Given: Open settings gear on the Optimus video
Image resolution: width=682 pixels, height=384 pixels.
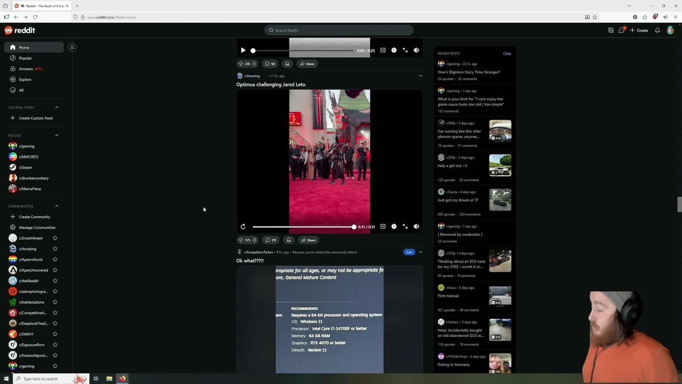Looking at the screenshot, I should [394, 227].
